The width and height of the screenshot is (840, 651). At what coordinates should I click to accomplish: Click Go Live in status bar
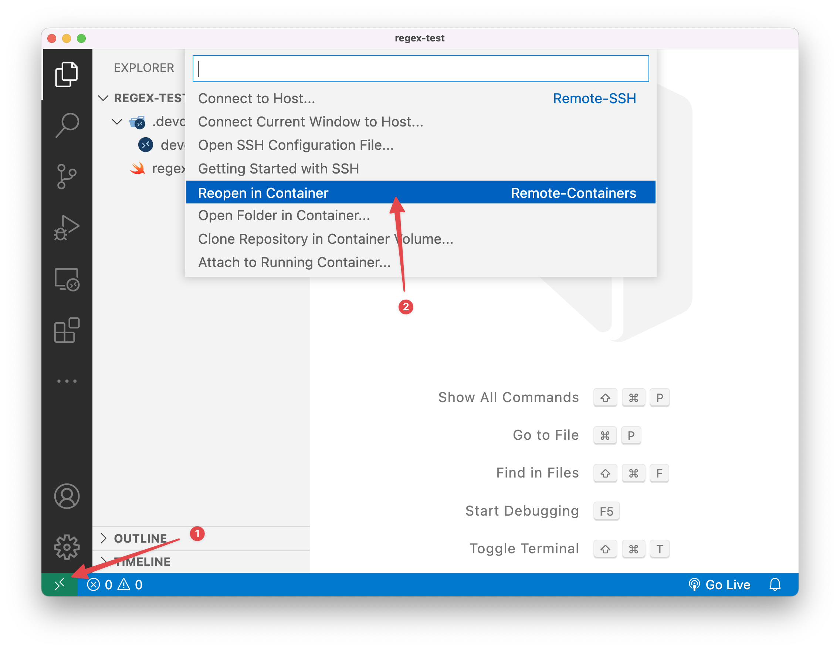(x=719, y=584)
